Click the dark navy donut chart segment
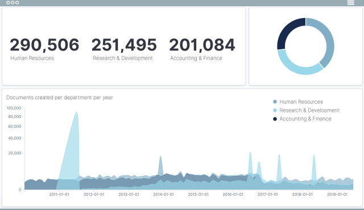 pyautogui.click(x=287, y=31)
